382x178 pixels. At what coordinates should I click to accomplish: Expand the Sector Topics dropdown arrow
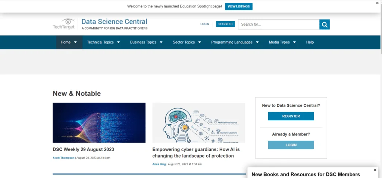point(200,42)
